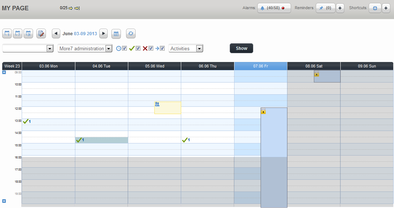This screenshot has width=394, height=208.
Task: Click the Week 23 header cell
Action: click(12, 66)
